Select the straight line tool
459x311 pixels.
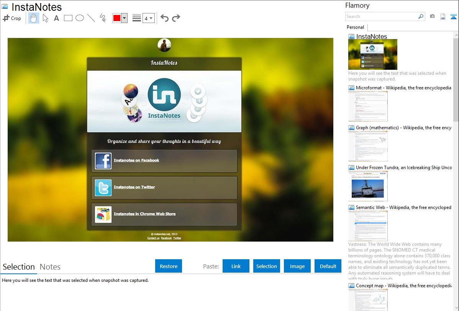click(x=91, y=18)
